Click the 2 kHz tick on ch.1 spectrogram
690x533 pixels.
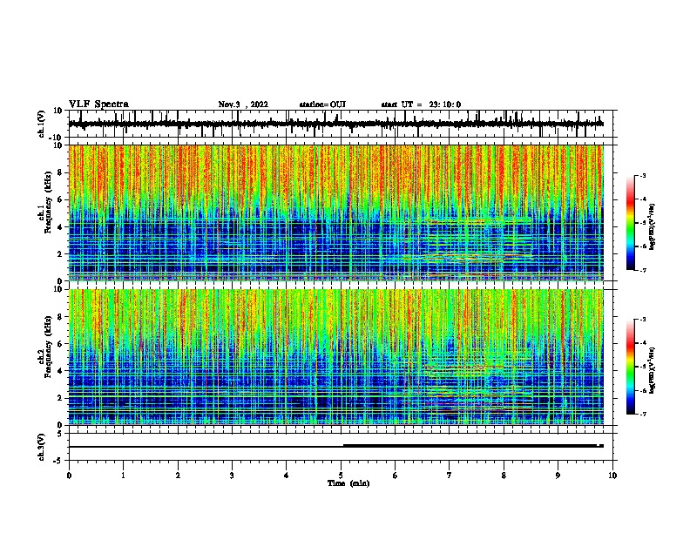coord(60,254)
